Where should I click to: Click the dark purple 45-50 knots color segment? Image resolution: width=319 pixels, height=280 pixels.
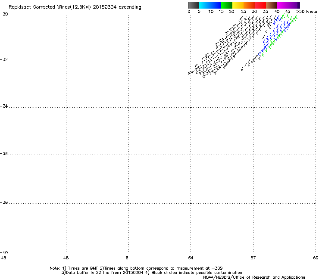tap(294, 5)
